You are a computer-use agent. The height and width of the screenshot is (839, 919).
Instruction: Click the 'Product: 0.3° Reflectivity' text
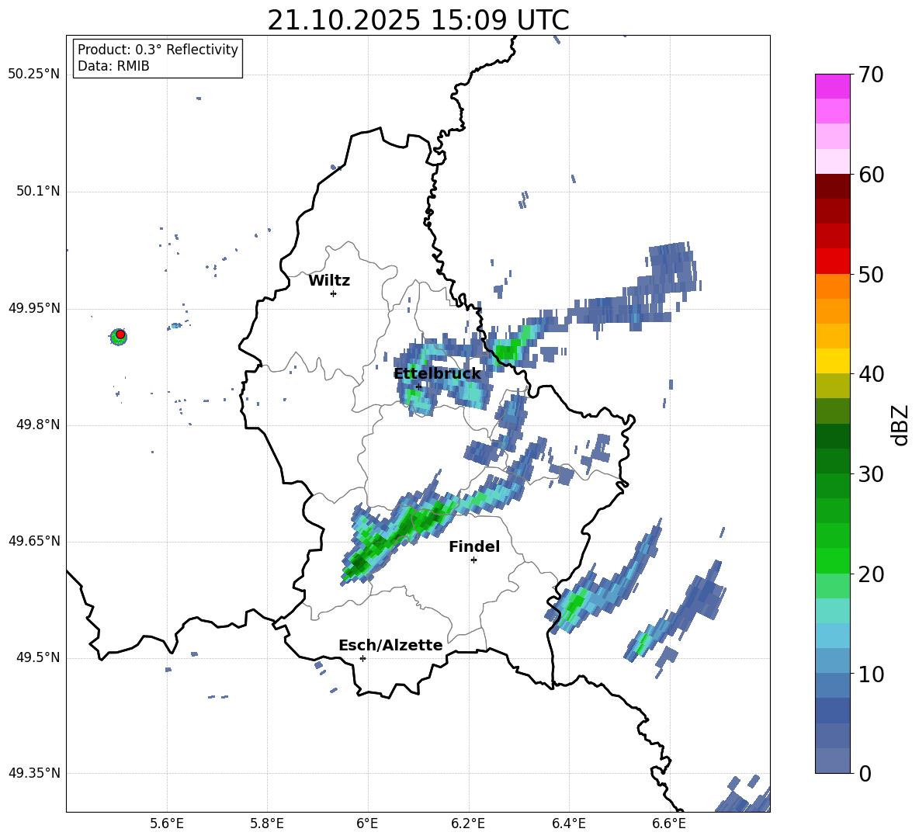pyautogui.click(x=158, y=49)
